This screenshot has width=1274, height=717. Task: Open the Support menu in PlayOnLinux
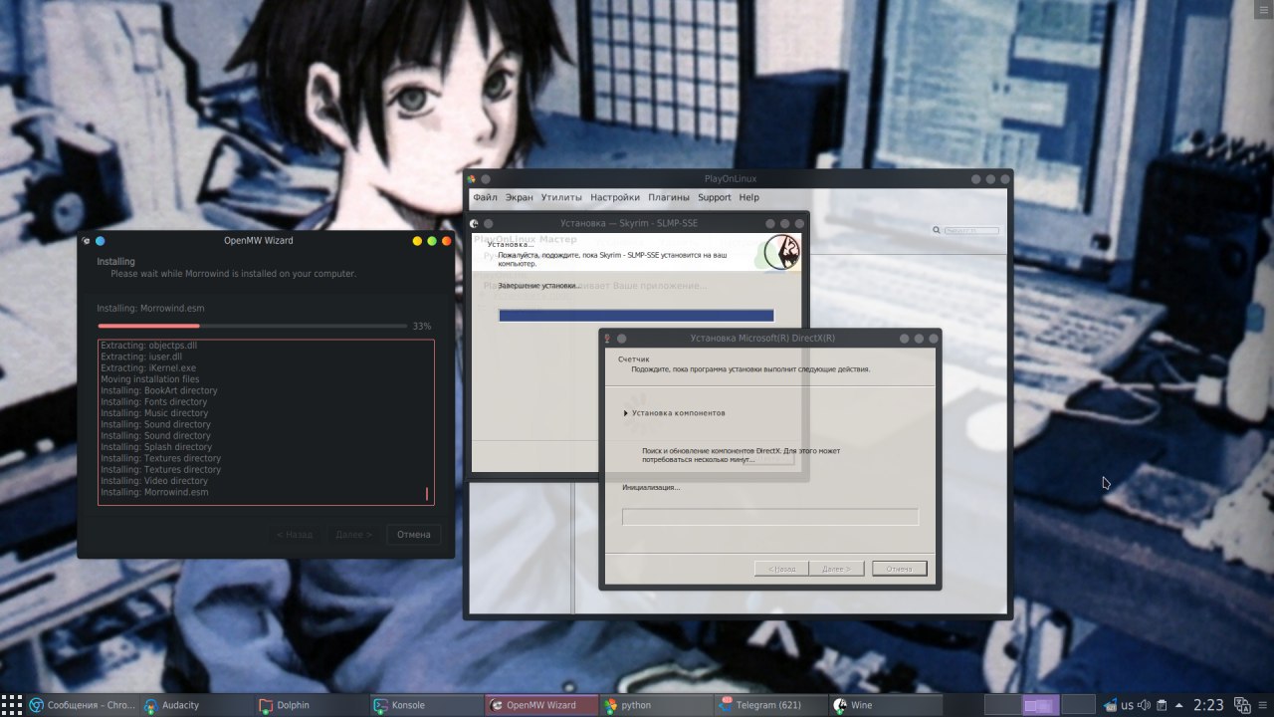[715, 197]
